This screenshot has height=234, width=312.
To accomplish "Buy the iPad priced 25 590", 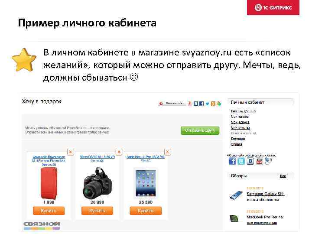I will pos(146,211).
